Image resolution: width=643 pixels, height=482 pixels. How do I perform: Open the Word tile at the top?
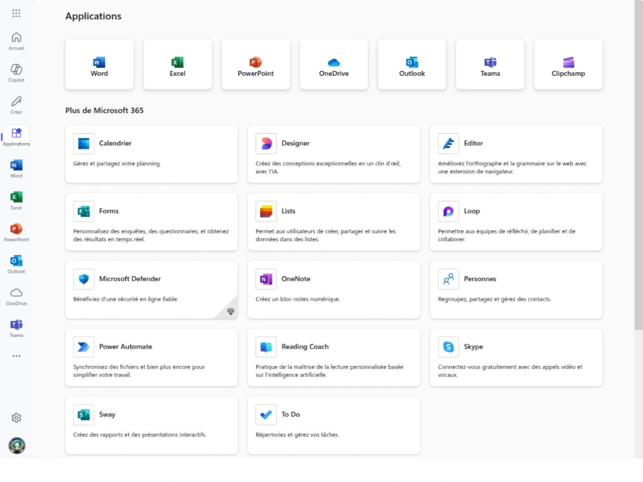click(99, 64)
